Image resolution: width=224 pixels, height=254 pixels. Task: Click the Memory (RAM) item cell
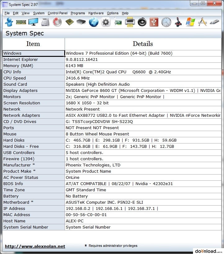click(x=34, y=66)
